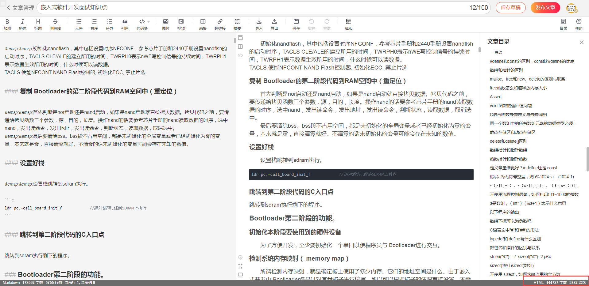Toggle fullscreen laptop icon
The width and height of the screenshot is (589, 286).
click(240, 275)
